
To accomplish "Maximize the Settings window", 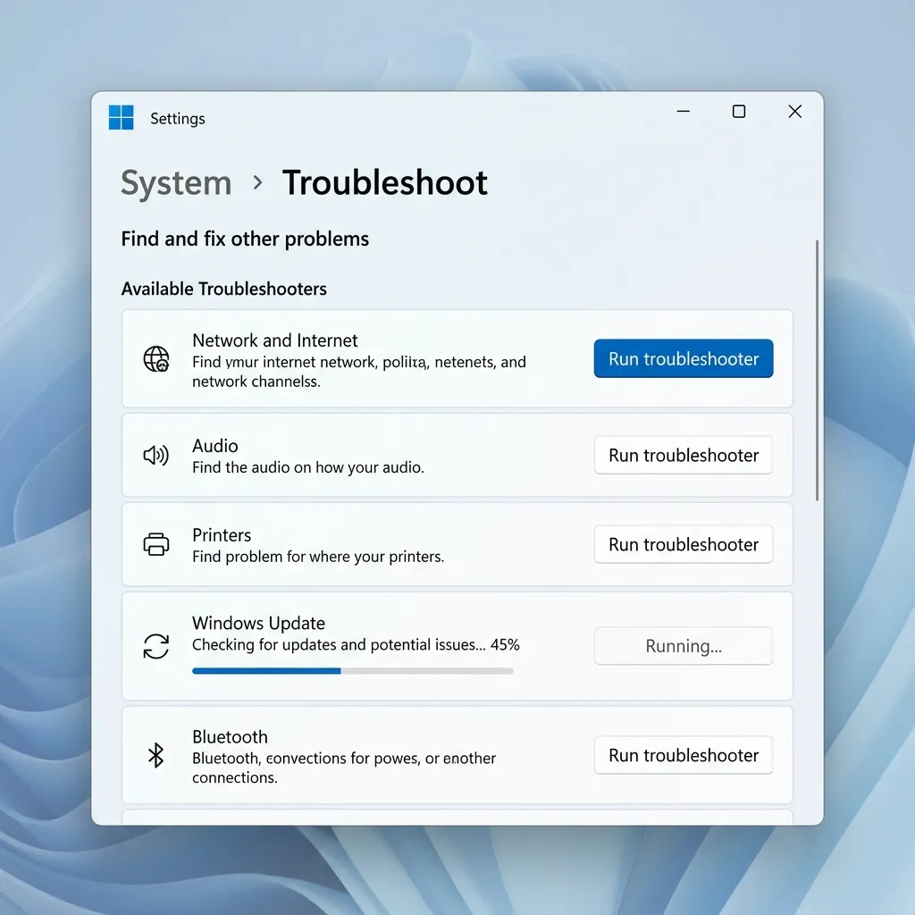I will pos(739,112).
